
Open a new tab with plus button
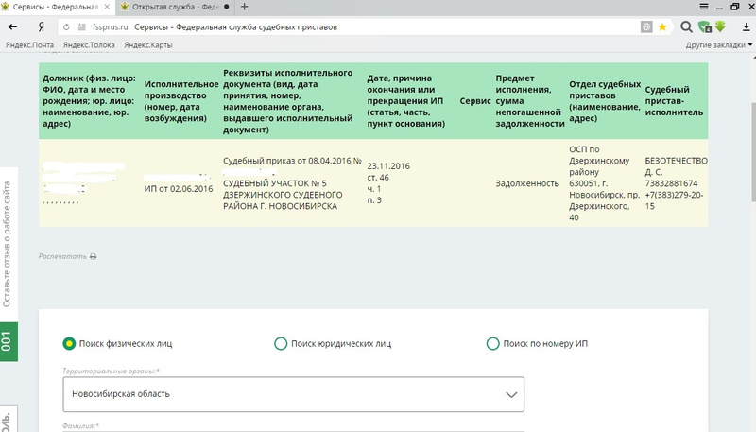(244, 7)
